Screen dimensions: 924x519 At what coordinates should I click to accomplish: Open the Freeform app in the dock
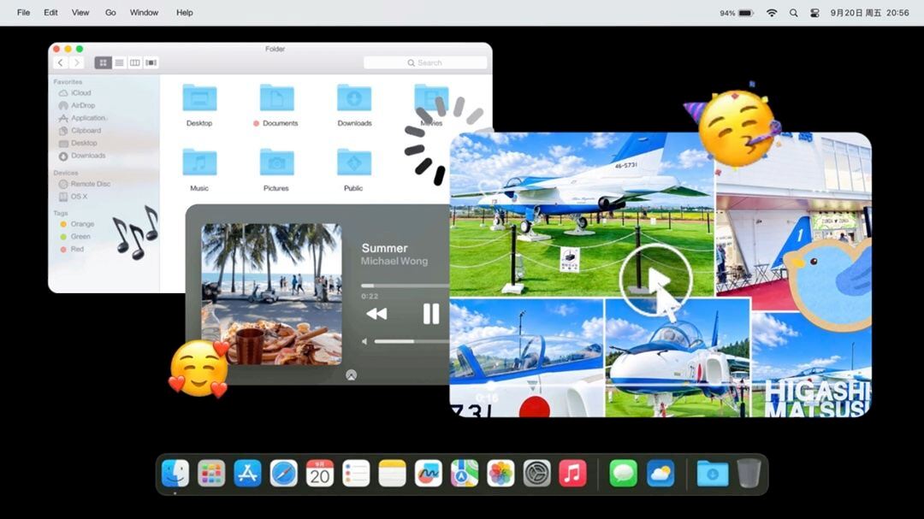point(429,473)
